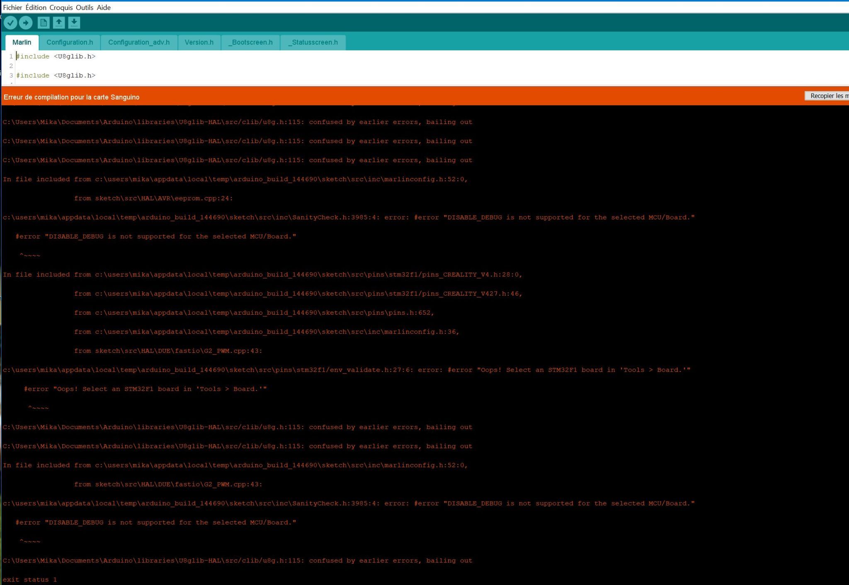Click the Recopier les messages button
The width and height of the screenshot is (849, 585).
(827, 96)
